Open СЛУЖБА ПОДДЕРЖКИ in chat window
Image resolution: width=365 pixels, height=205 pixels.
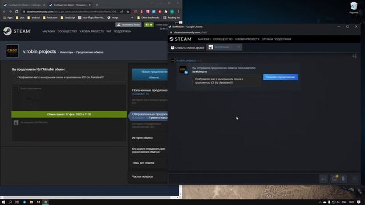(276, 39)
